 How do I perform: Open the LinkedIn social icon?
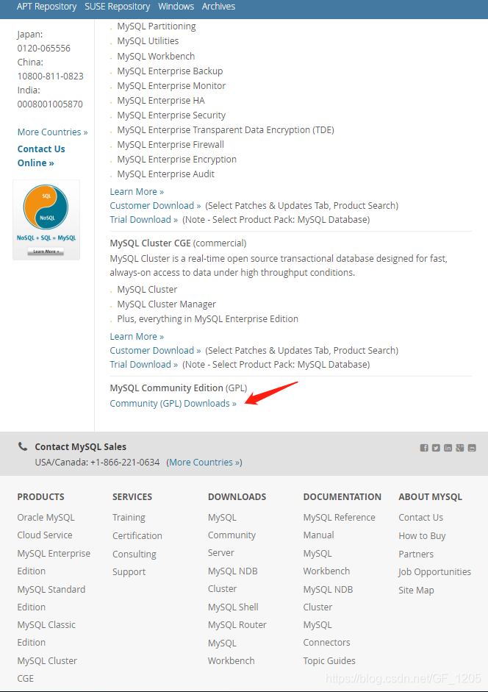448,448
